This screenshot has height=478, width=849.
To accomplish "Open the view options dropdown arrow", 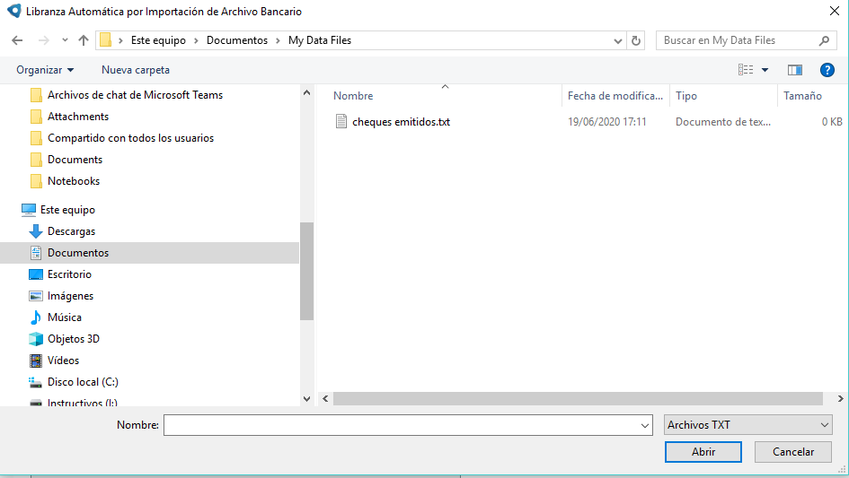I will (x=765, y=70).
